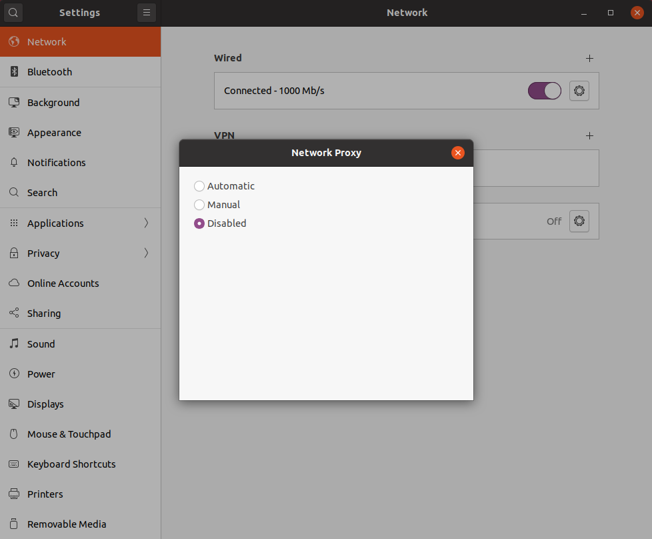Select the Manual proxy option
This screenshot has width=652, height=539.
point(199,205)
